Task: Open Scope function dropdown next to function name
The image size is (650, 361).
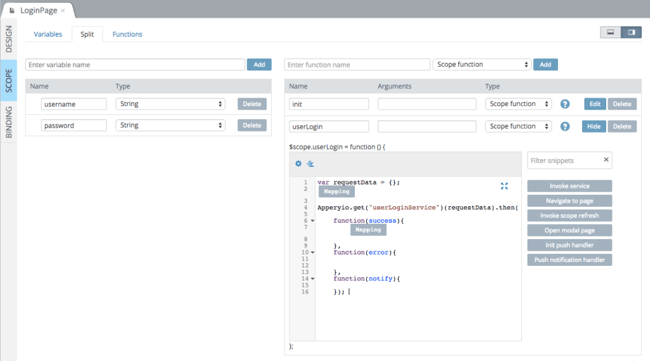Action: pos(482,65)
